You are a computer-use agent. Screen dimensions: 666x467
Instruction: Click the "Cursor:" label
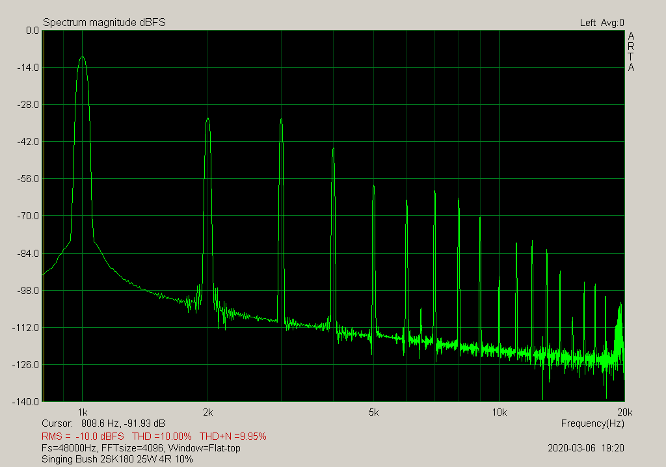coord(57,423)
